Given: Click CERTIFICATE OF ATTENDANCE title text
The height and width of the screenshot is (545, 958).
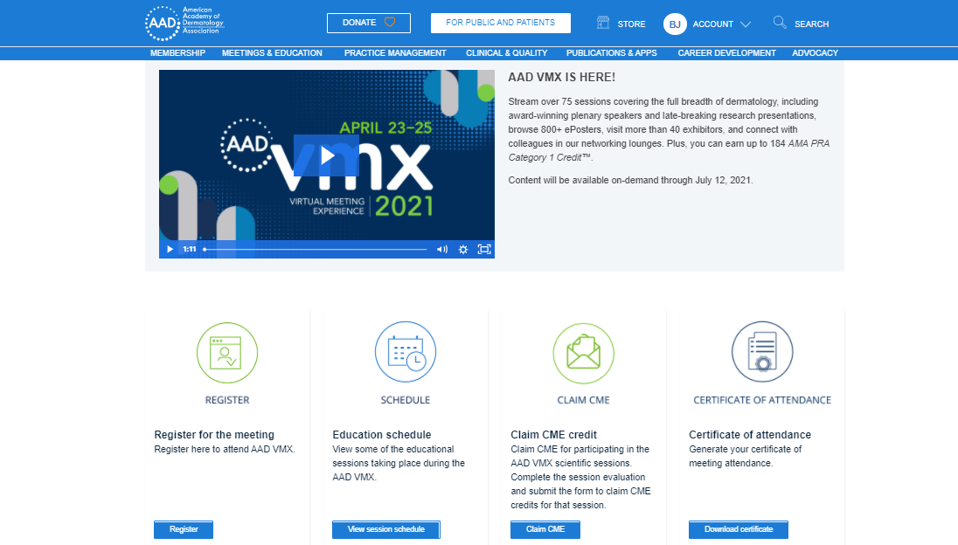Looking at the screenshot, I should 762,400.
